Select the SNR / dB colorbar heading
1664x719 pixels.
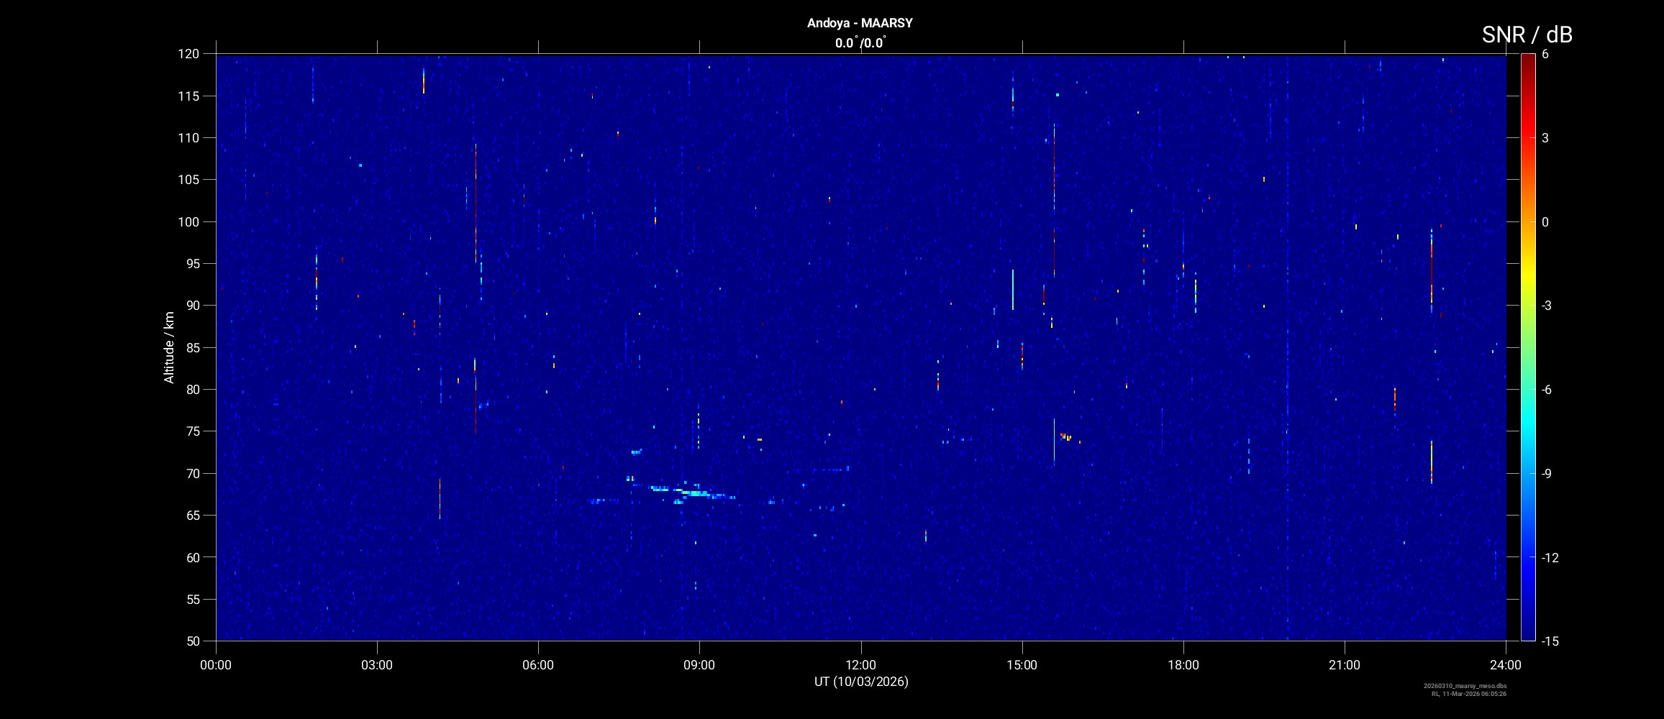(x=1527, y=35)
